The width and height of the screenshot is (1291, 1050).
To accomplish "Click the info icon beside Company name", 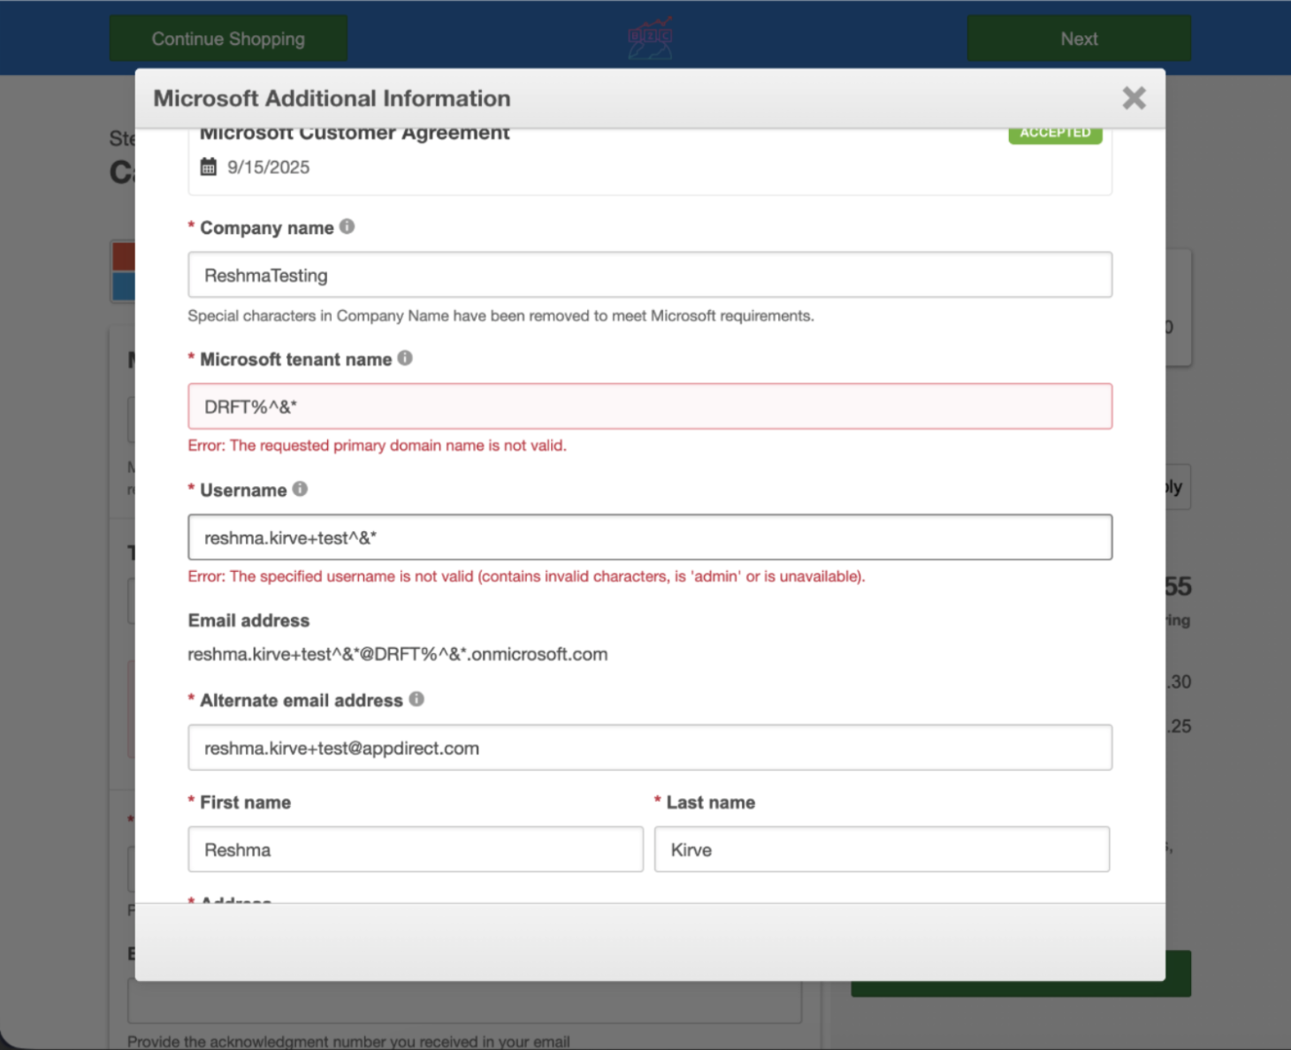I will point(348,227).
